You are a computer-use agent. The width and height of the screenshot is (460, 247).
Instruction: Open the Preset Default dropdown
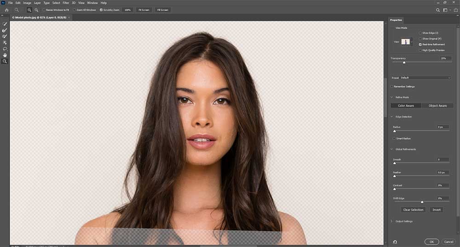[x=425, y=78]
